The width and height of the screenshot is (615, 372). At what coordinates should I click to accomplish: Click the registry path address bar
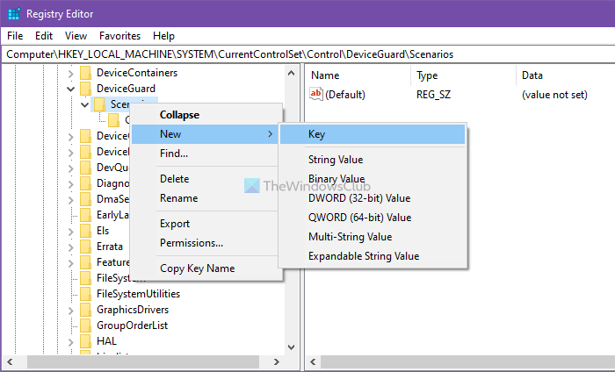click(x=307, y=54)
